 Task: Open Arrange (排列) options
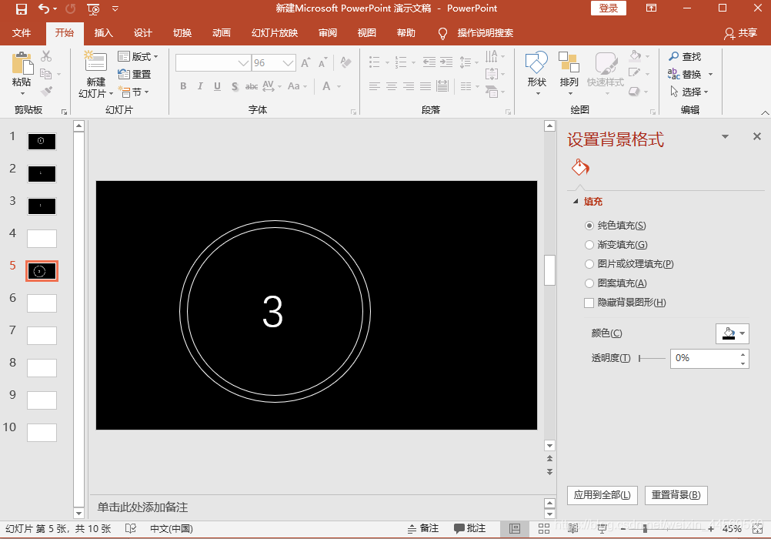tap(569, 73)
